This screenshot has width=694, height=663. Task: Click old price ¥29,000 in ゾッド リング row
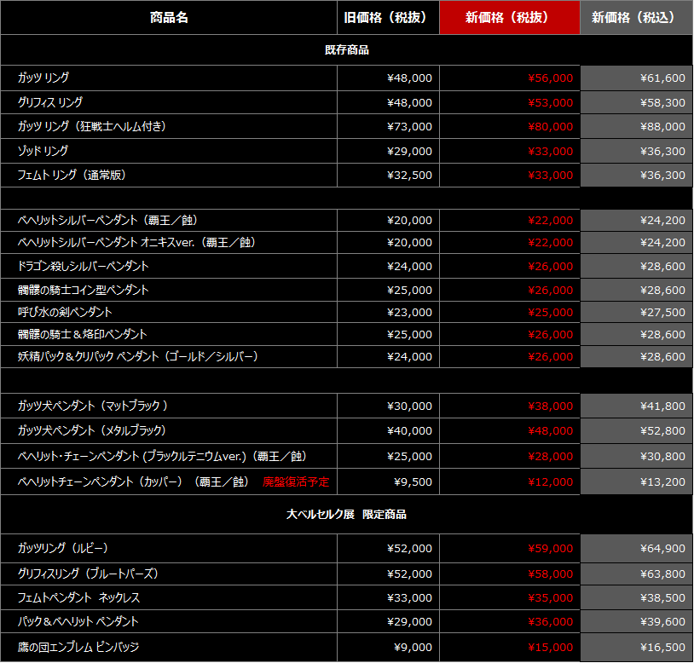click(409, 152)
